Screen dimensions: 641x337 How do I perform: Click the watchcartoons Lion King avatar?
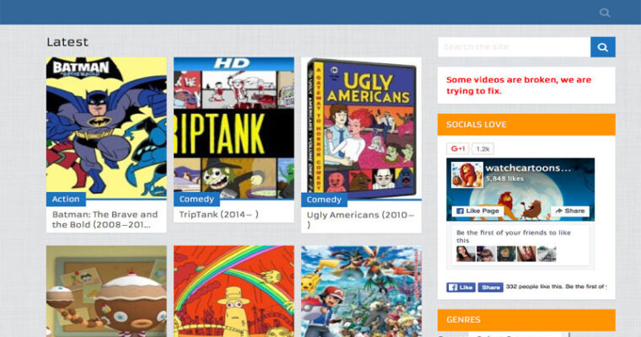pos(466,175)
